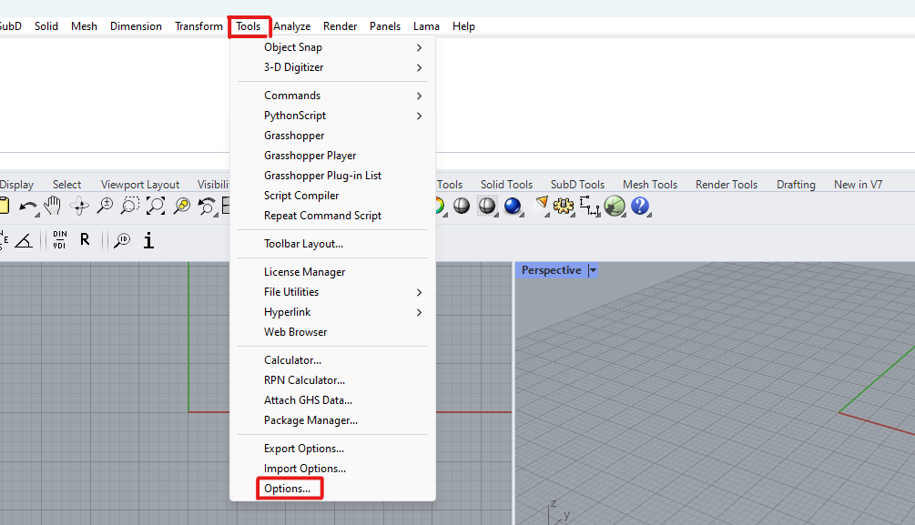Viewport: 915px width, 525px height.
Task: Switch to the Drafting tab
Action: click(796, 185)
